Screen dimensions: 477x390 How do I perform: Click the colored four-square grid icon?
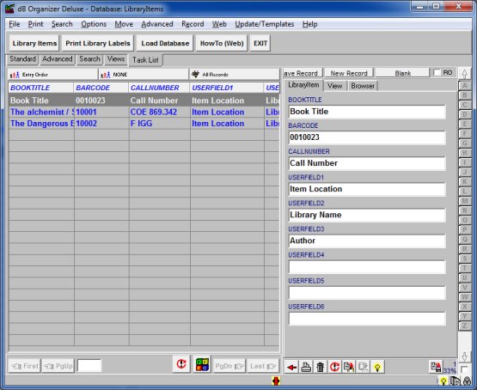(202, 364)
